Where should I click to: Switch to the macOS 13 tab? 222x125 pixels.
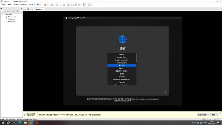39,9
